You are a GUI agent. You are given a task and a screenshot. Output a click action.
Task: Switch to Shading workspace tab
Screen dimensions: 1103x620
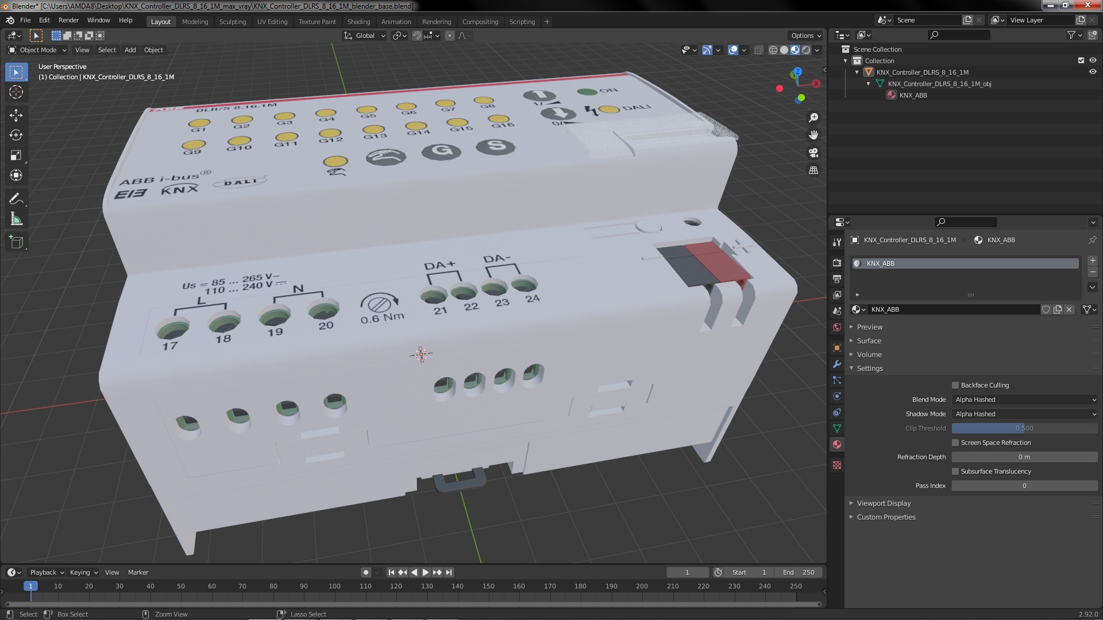pyautogui.click(x=358, y=22)
